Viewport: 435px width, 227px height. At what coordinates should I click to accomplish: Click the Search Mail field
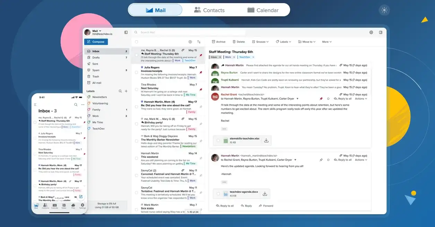[190, 32]
